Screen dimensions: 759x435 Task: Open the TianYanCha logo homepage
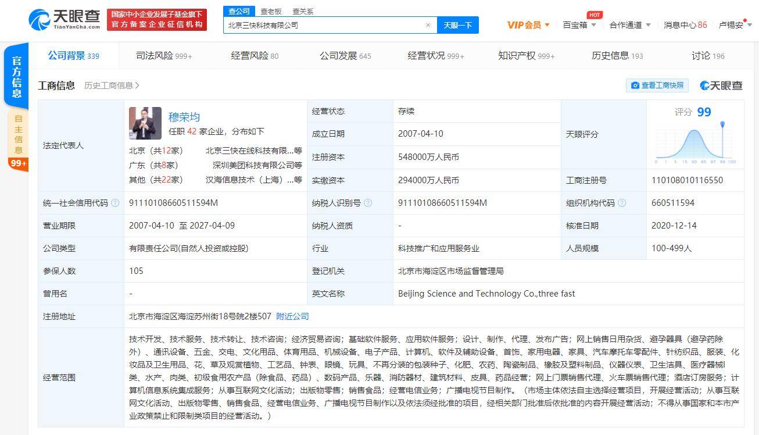tap(64, 19)
